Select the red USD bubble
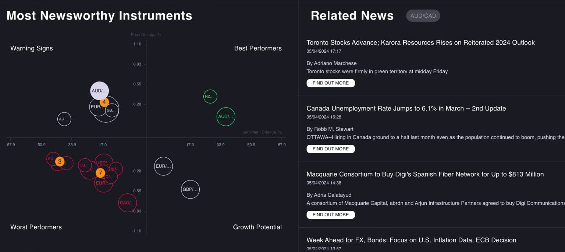This screenshot has width=565, height=252. tap(104, 161)
